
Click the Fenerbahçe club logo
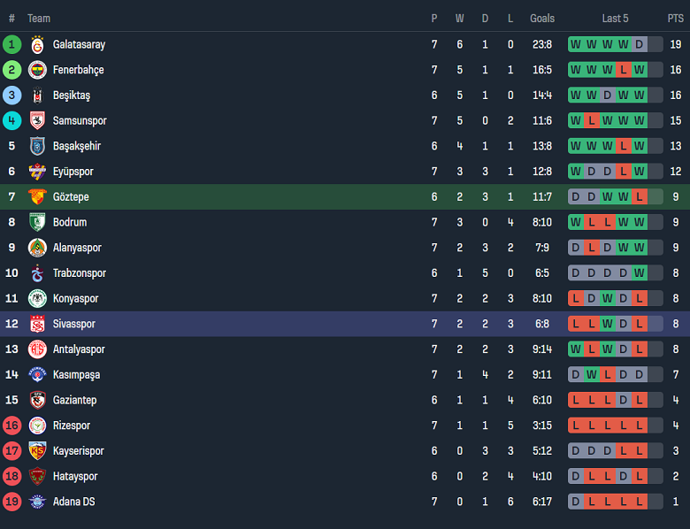click(x=37, y=70)
